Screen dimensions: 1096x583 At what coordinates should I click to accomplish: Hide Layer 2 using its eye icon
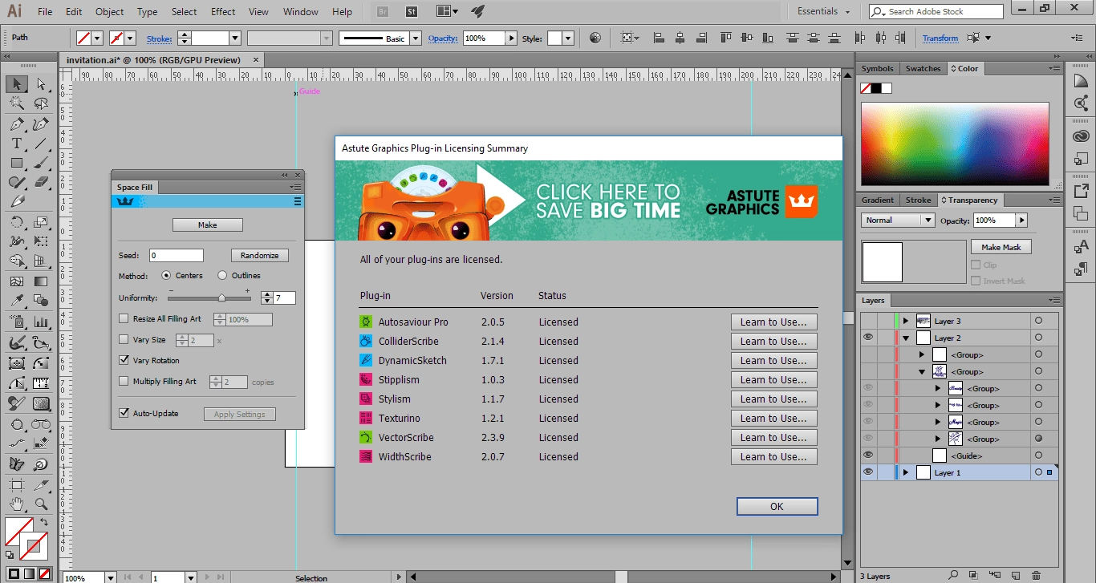tap(867, 338)
